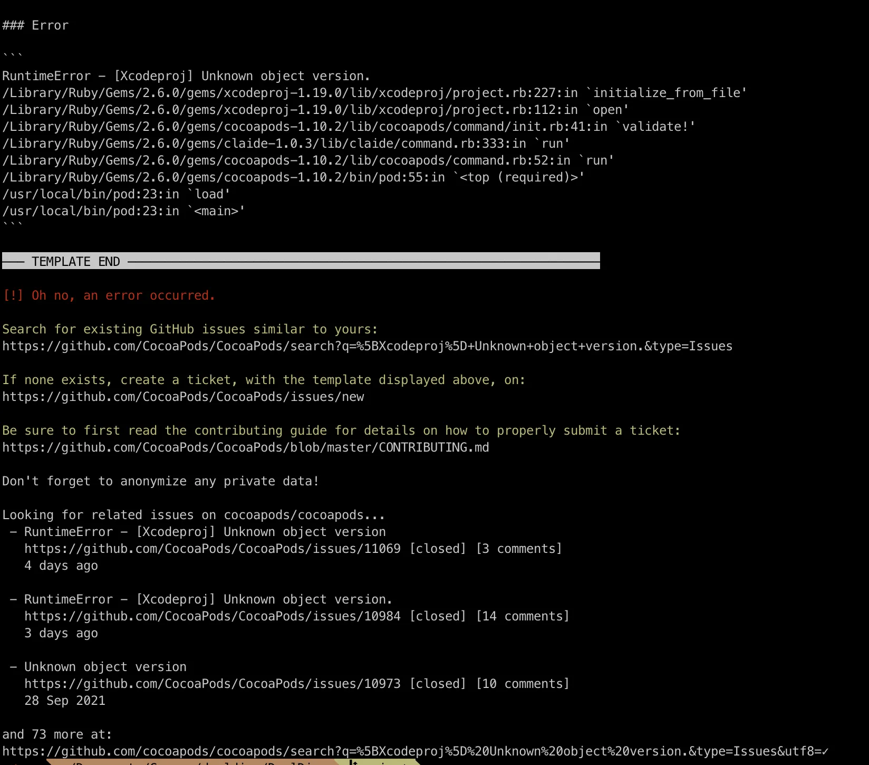
Task: Click the '4 days ago' timestamp
Action: click(61, 566)
